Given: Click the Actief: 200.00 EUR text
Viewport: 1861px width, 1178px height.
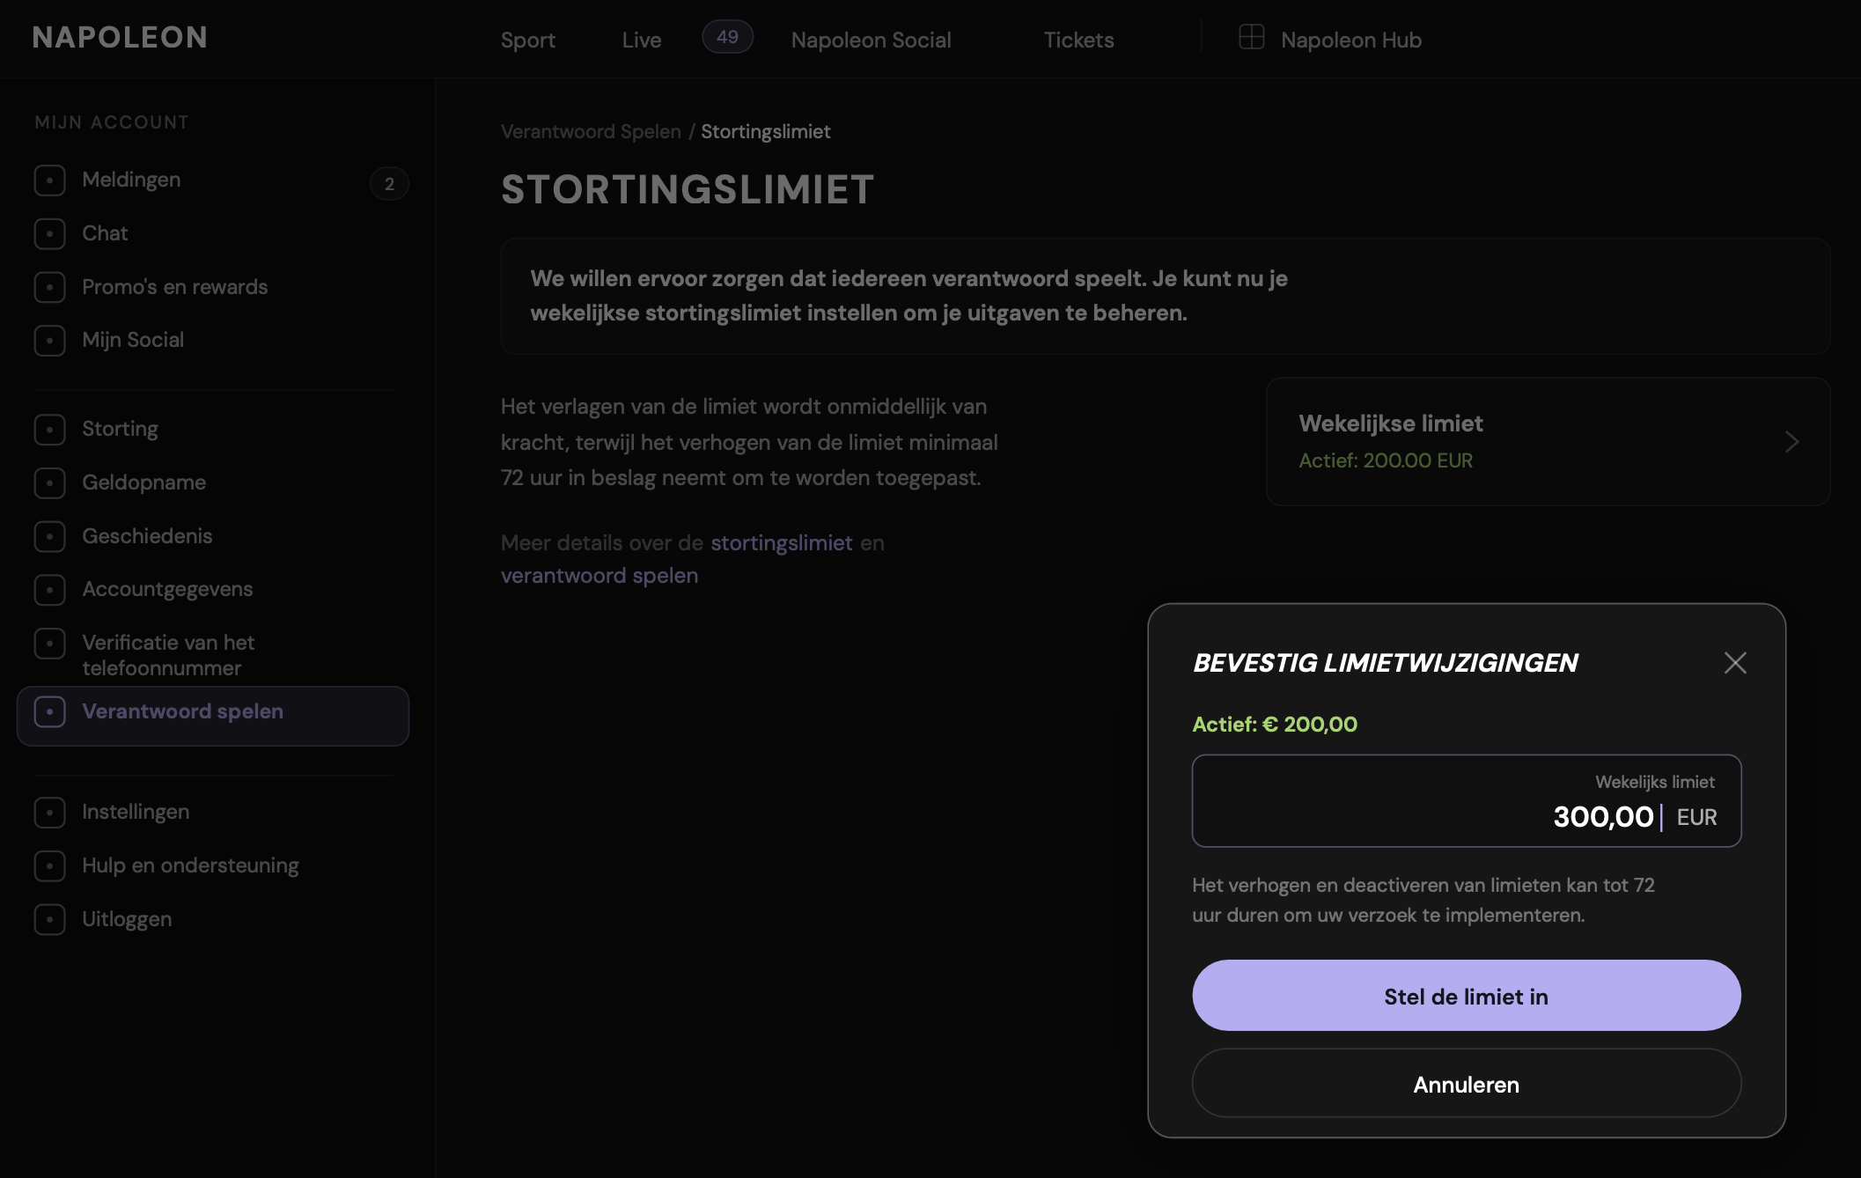Looking at the screenshot, I should [1386, 461].
